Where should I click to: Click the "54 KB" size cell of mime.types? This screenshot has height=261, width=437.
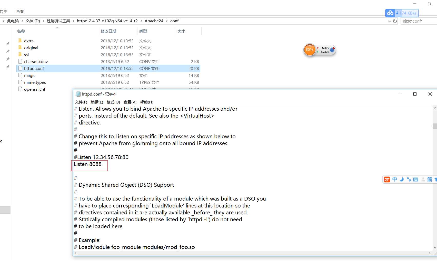[194, 82]
